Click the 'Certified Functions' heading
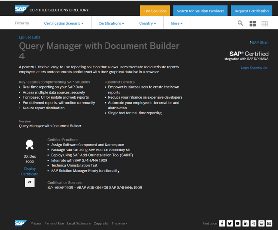 point(63,140)
